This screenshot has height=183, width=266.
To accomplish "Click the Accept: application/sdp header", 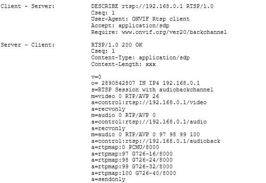I will click(130, 25).
